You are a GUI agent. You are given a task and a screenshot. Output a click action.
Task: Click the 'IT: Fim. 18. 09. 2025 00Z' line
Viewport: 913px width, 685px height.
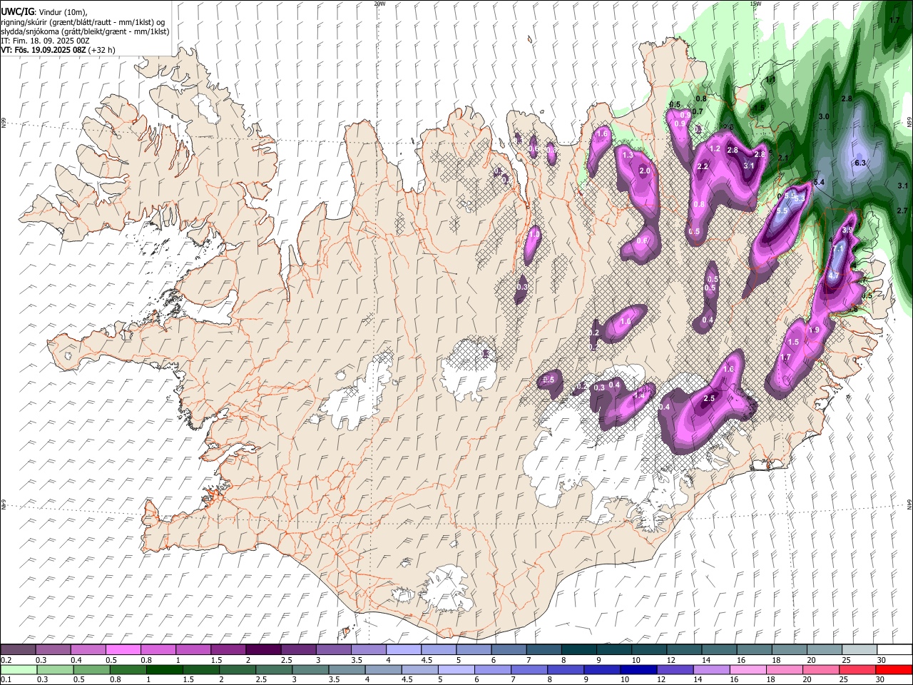[x=46, y=41]
